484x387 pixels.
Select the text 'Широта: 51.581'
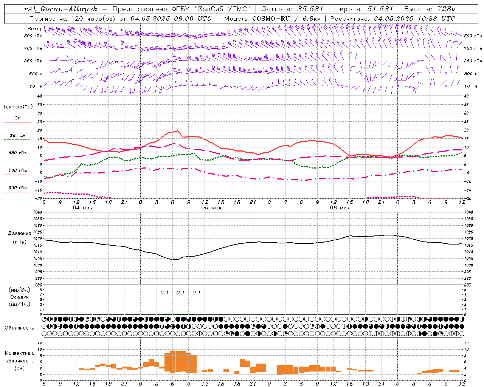click(x=363, y=9)
